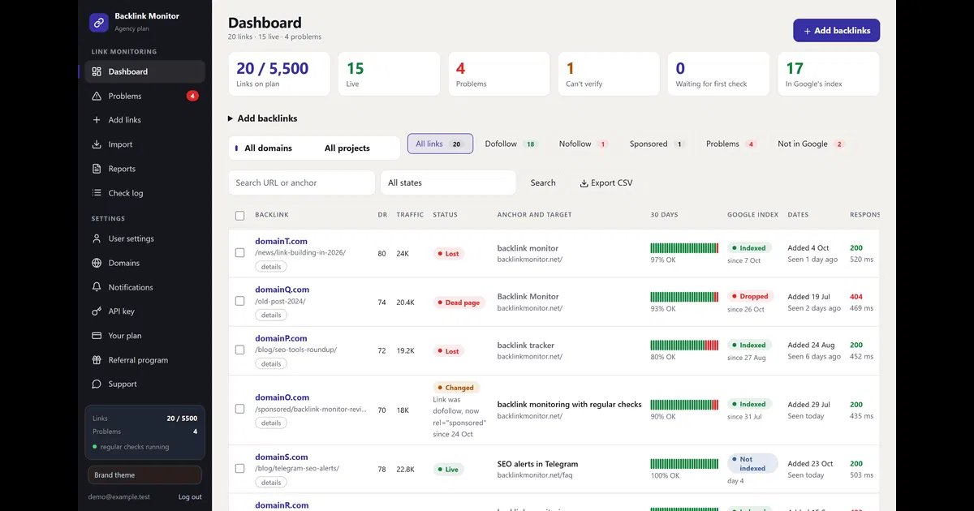Show details under domainQ.com
This screenshot has width=974, height=511.
pyautogui.click(x=271, y=315)
